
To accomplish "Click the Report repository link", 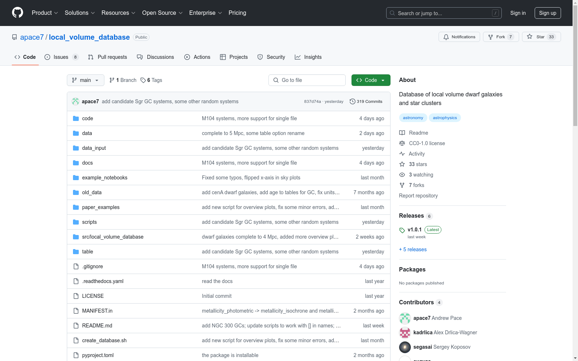I will coord(418,196).
